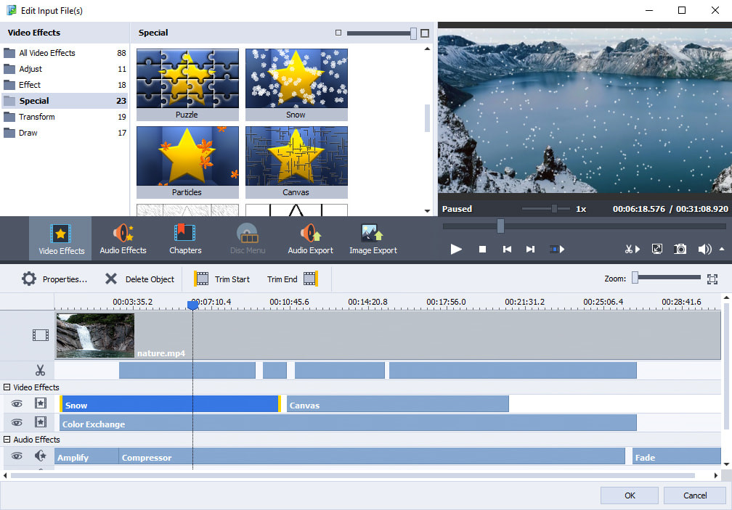Image resolution: width=732 pixels, height=510 pixels.
Task: Toggle fullscreen preview mode
Action: pyautogui.click(x=656, y=249)
